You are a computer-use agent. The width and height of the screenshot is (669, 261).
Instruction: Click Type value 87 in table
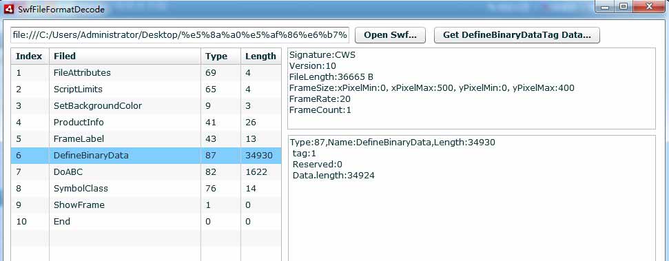(211, 156)
